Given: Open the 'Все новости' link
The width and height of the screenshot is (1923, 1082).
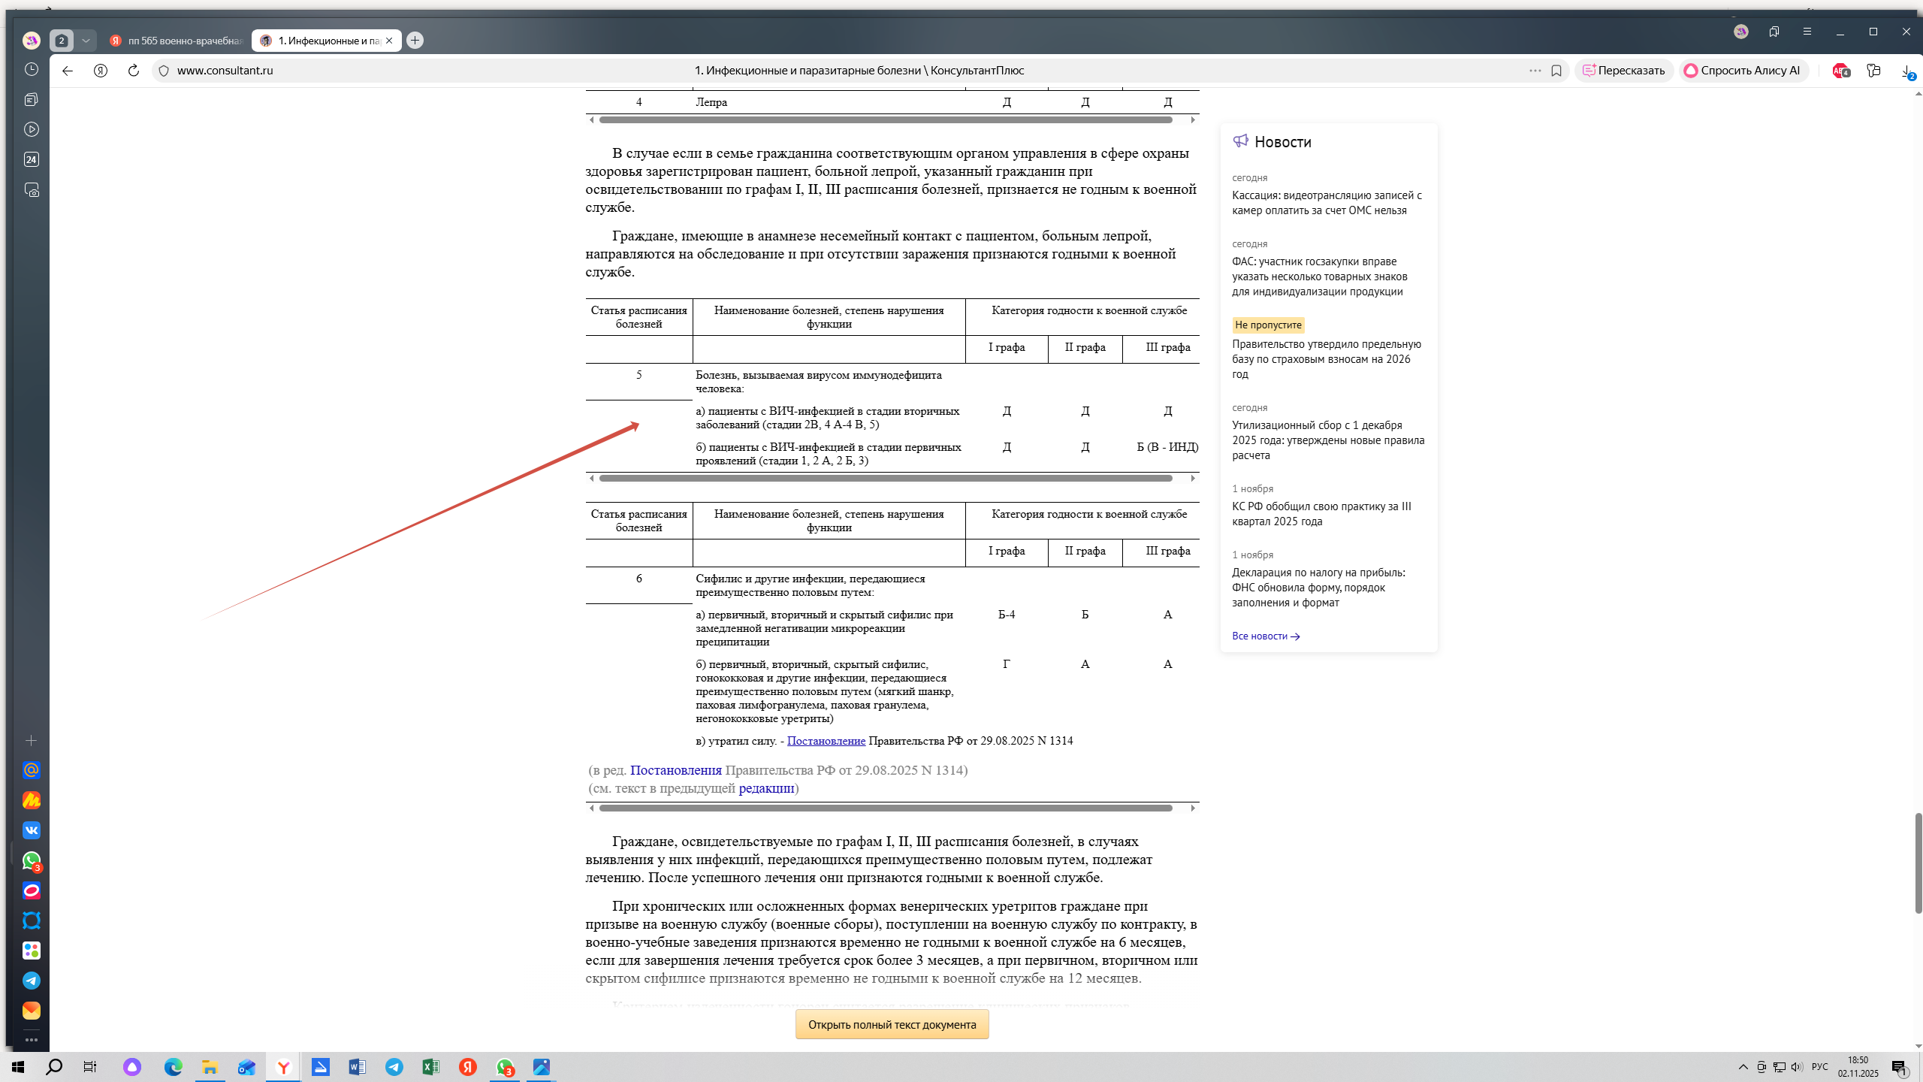Looking at the screenshot, I should [x=1266, y=636].
